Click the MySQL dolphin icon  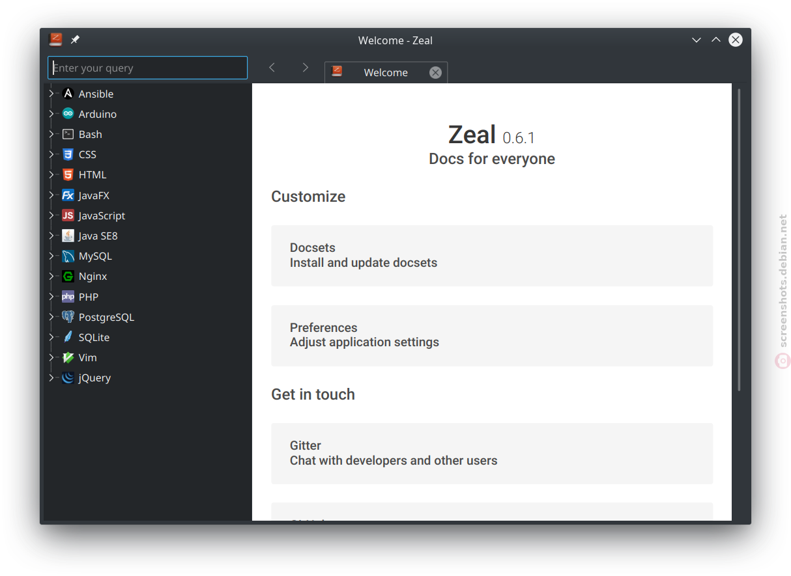[x=68, y=256]
